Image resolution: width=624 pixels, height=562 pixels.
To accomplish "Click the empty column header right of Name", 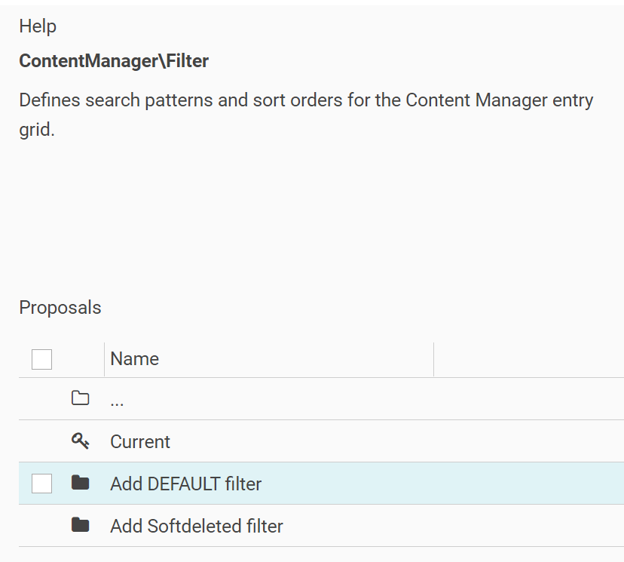I will tap(528, 359).
